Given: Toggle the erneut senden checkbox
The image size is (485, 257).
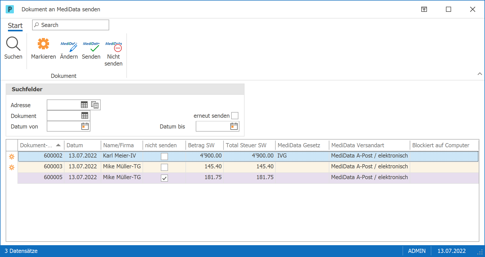Looking at the screenshot, I should coord(235,116).
